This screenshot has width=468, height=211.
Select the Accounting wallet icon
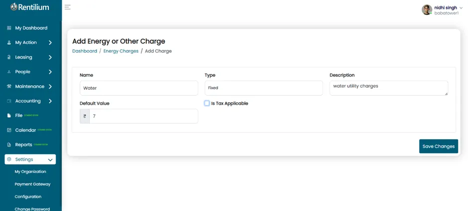(9, 101)
